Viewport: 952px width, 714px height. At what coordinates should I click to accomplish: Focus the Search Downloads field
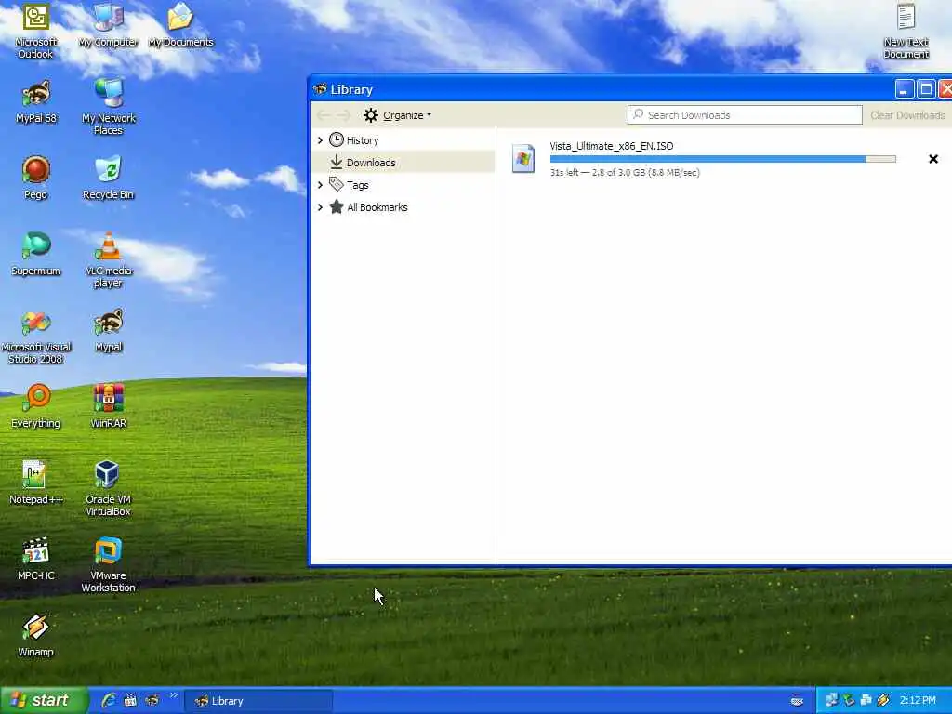click(x=745, y=114)
